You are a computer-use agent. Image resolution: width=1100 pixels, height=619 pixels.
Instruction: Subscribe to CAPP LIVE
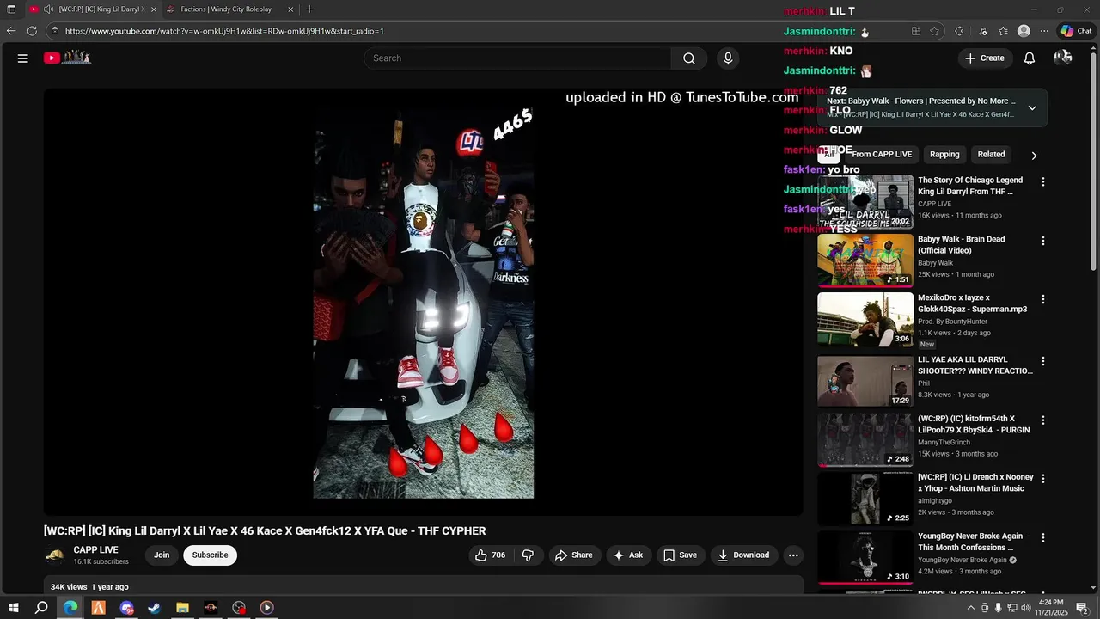210,555
